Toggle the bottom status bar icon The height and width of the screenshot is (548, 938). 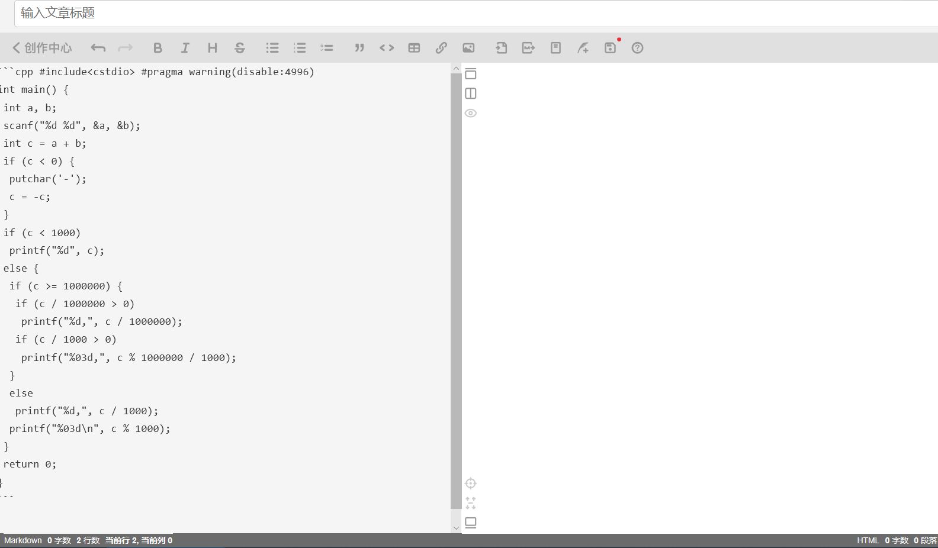(x=471, y=523)
